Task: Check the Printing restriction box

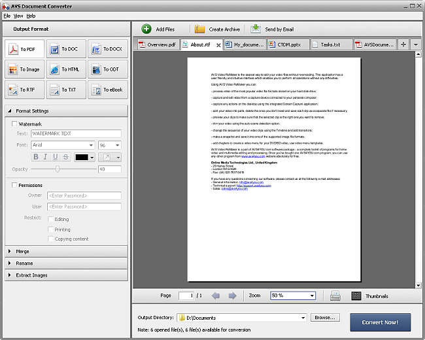Action: (50, 229)
